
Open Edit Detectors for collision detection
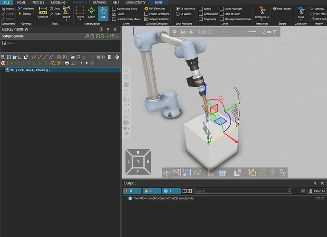155,9
